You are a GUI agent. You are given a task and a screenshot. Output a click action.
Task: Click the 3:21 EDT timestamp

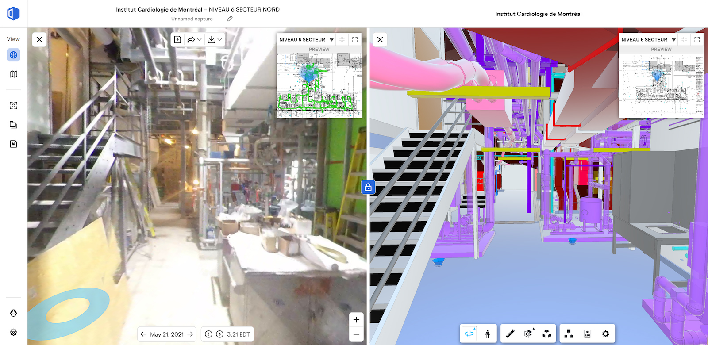(x=239, y=334)
